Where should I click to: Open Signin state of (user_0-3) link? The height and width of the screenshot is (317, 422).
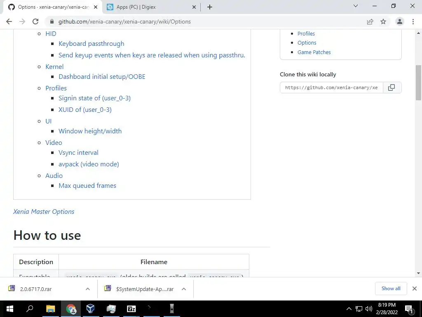point(94,98)
